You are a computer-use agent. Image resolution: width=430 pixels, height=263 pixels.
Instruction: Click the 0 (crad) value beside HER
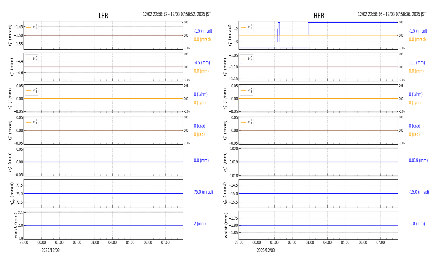tap(415, 126)
